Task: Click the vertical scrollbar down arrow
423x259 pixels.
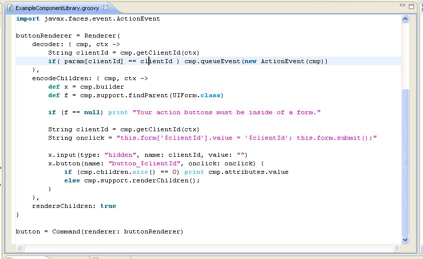Action: (405, 240)
